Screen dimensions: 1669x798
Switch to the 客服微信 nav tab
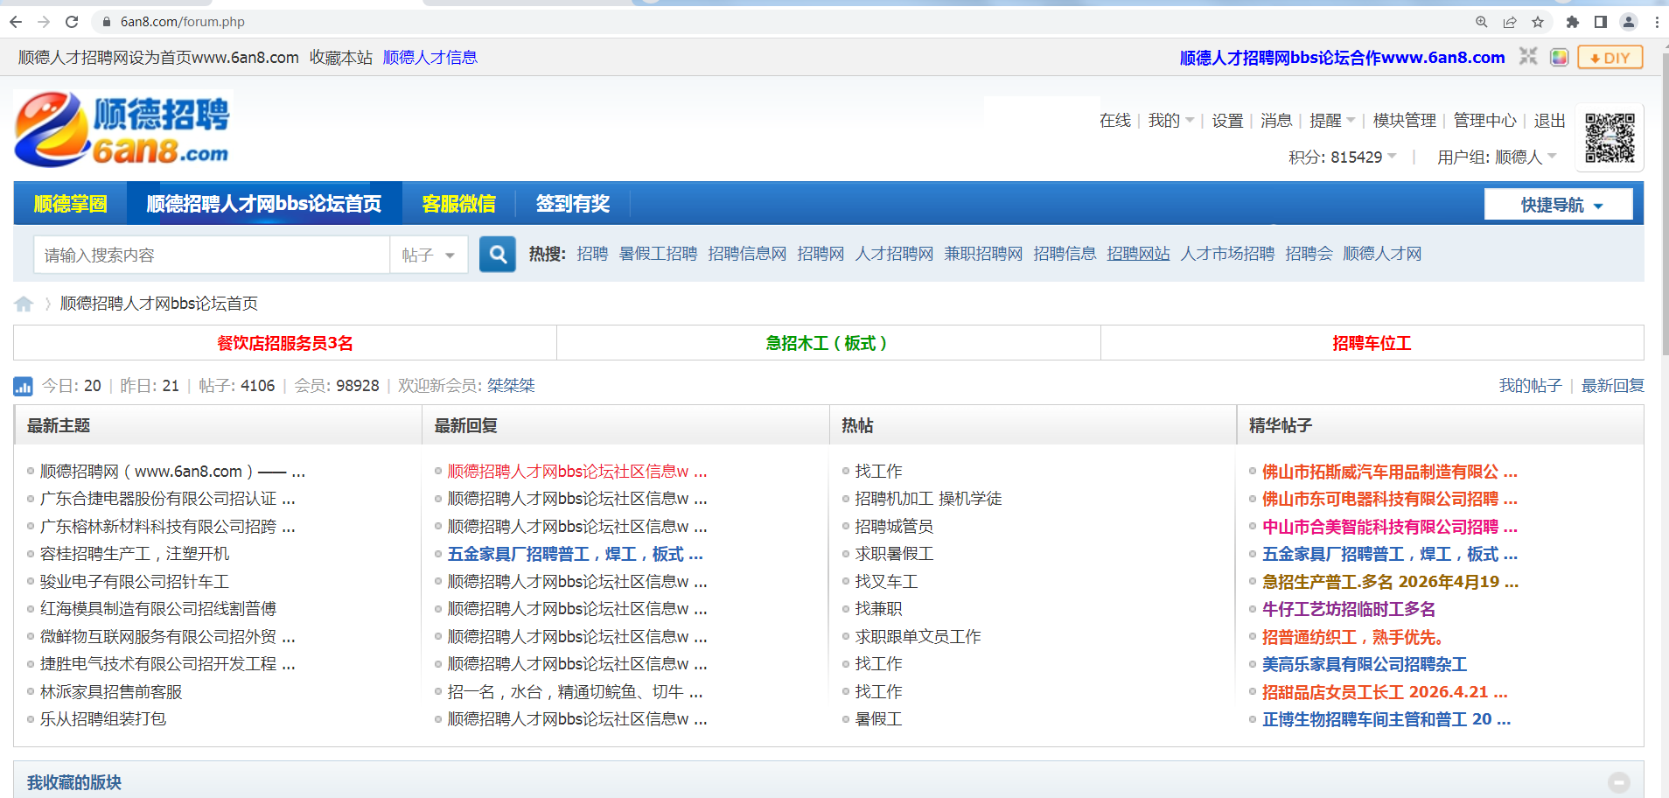pyautogui.click(x=458, y=204)
